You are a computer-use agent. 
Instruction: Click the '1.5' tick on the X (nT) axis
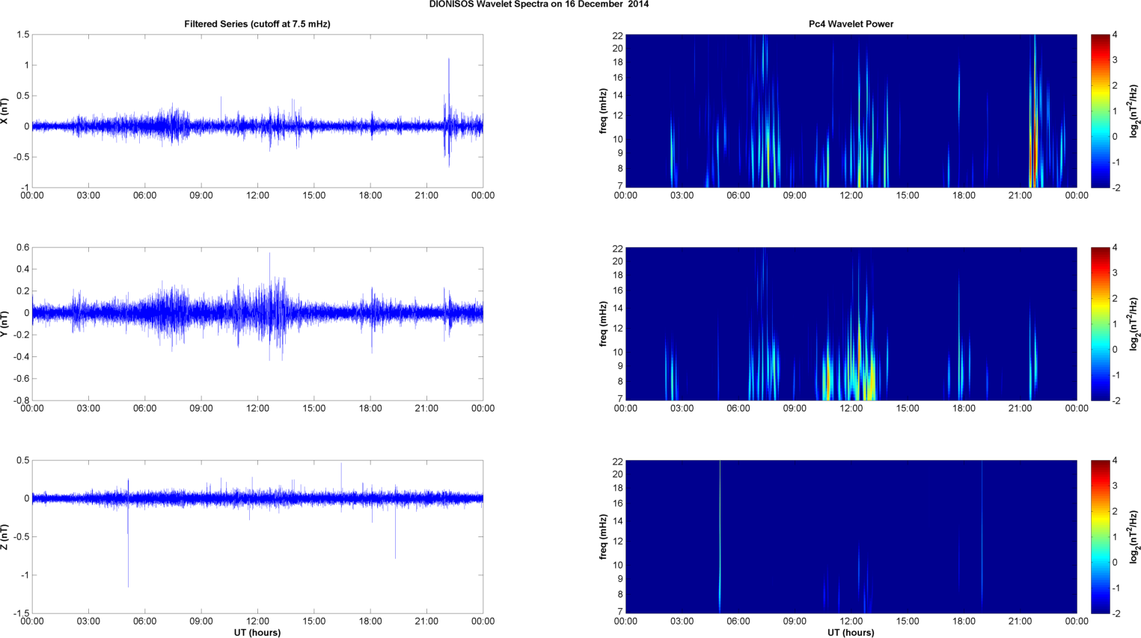[x=22, y=34]
